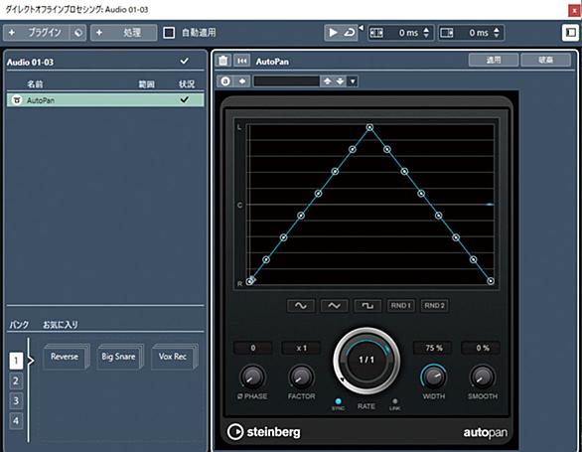Increase the tail ms value stepper

(497, 30)
